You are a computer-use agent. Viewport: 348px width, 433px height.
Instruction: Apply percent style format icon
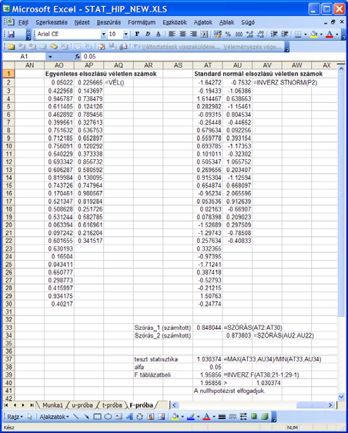228,35
